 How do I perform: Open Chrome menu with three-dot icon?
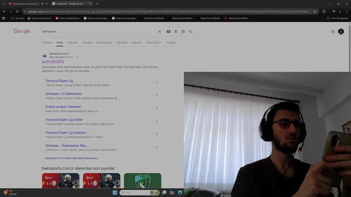pos(347,11)
